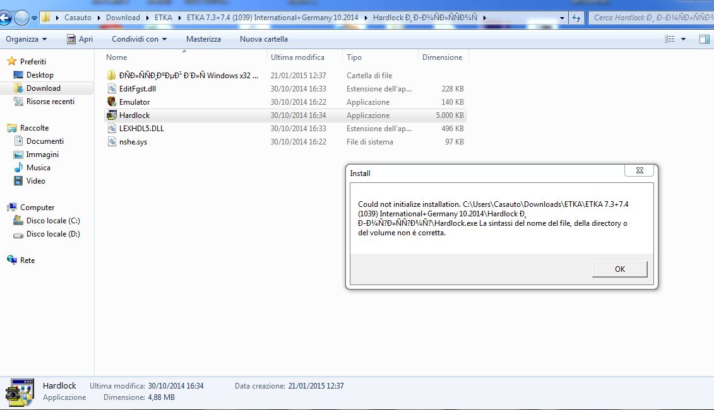Click the LEXHDL5.DLL file icon
This screenshot has width=714, height=410.
112,128
